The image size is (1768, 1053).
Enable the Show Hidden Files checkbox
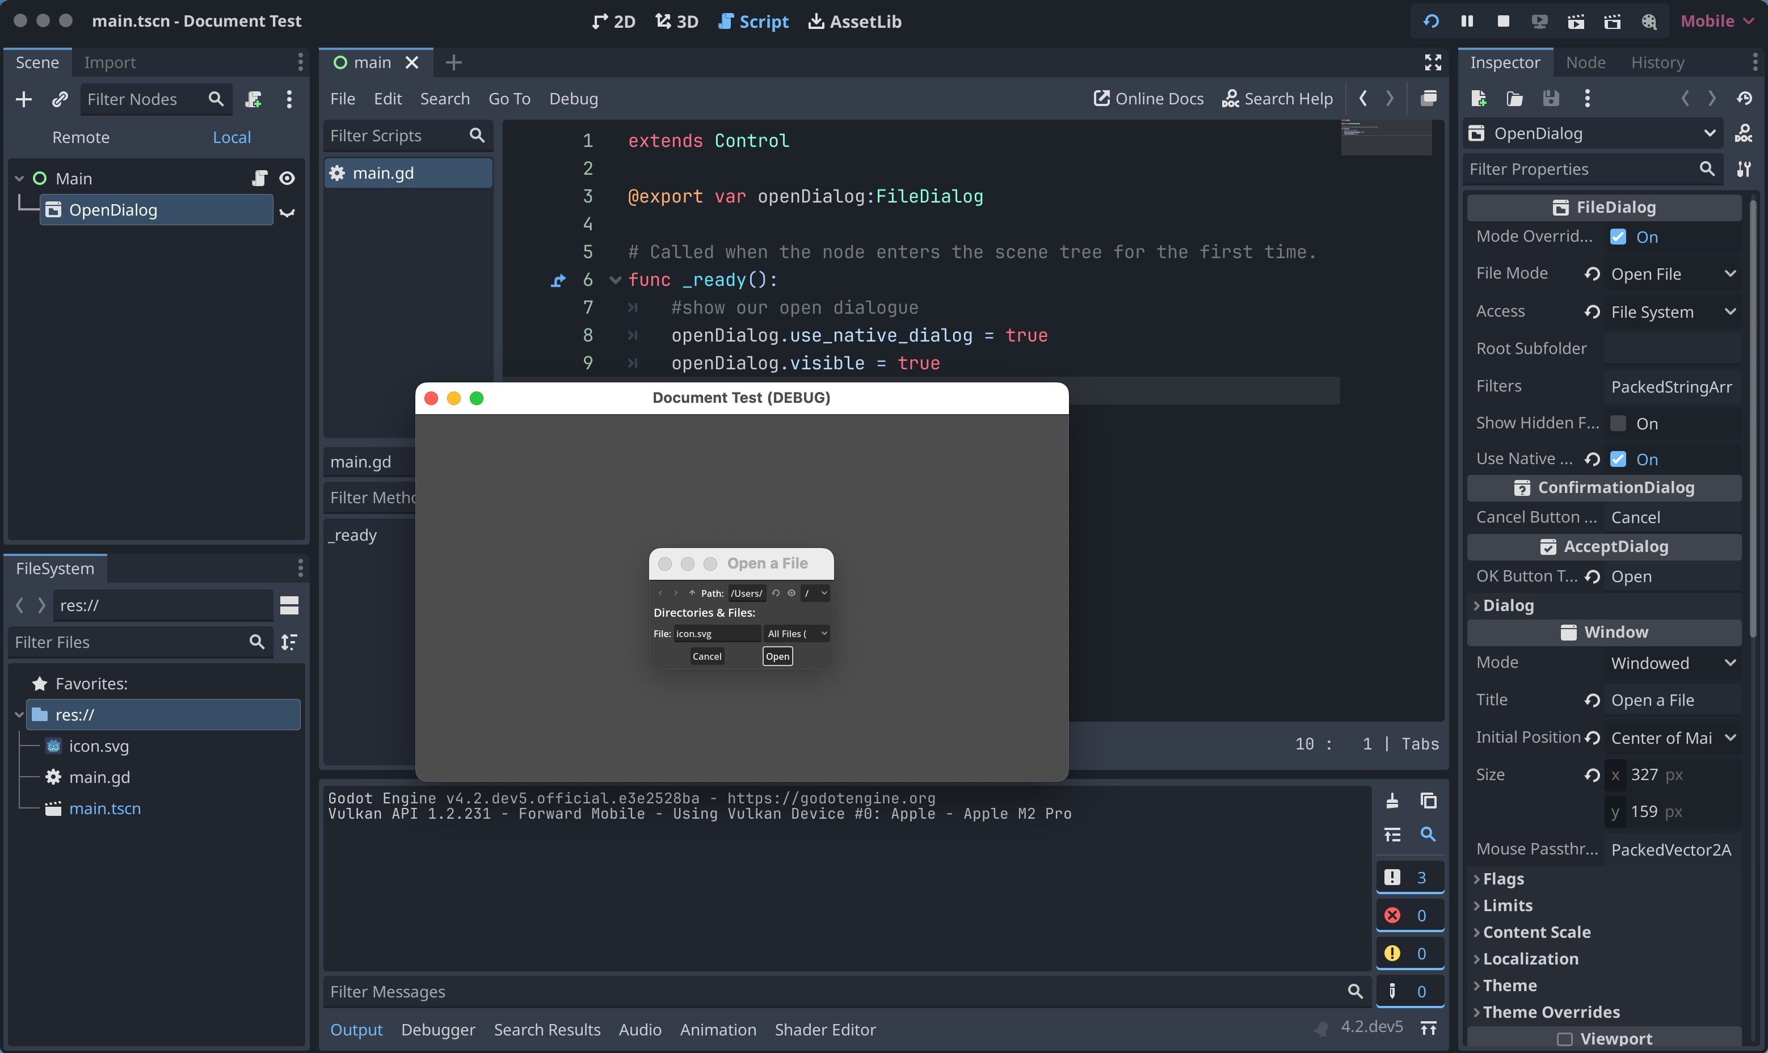[1619, 423]
